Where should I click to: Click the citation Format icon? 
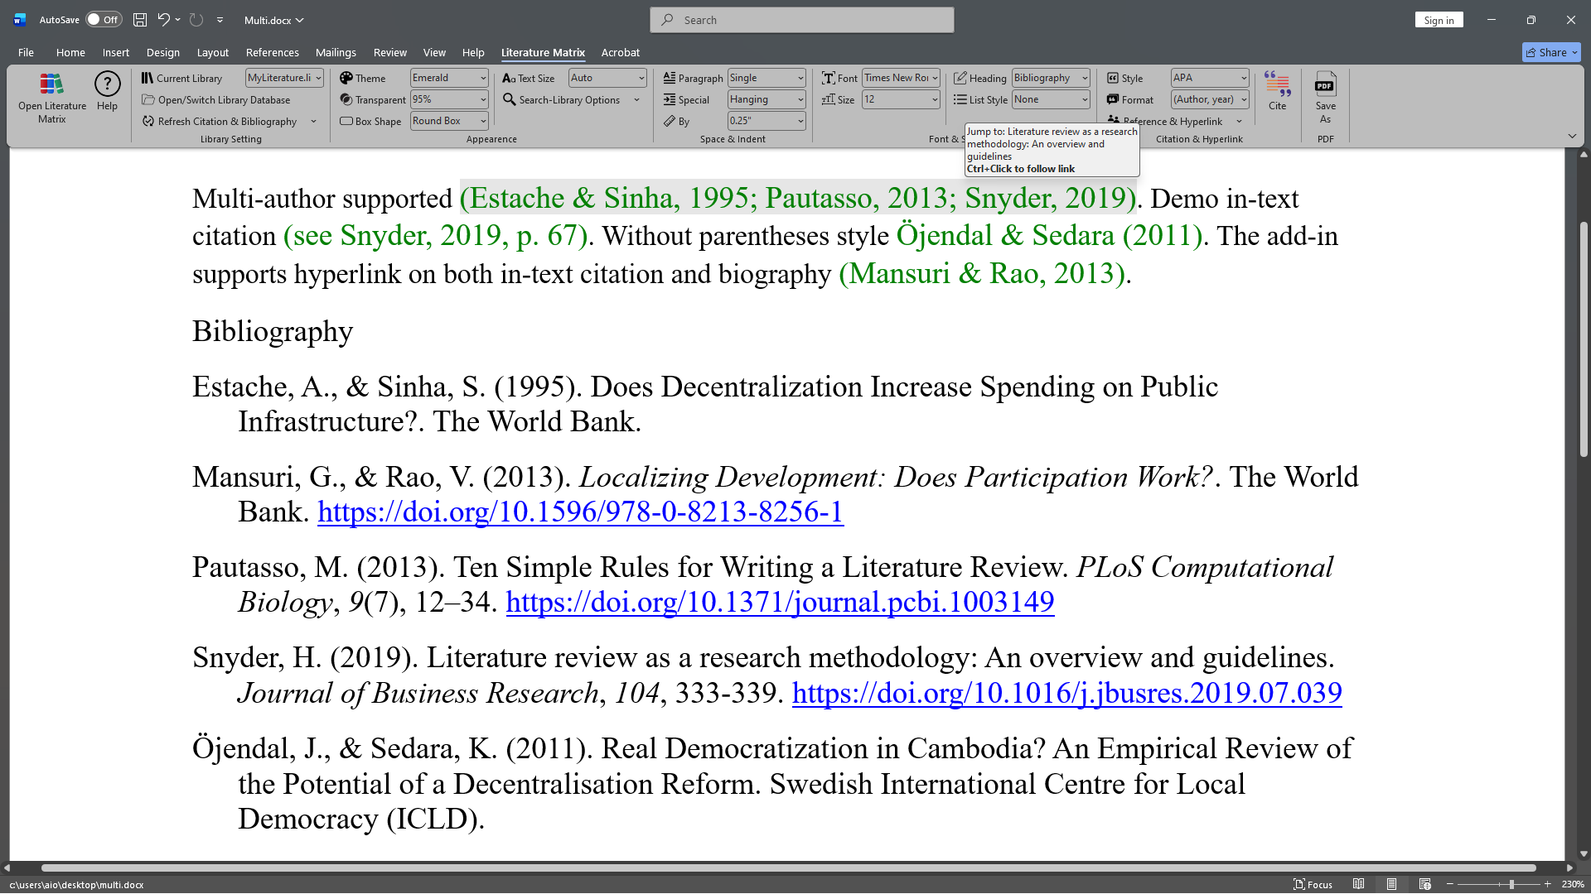point(1113,99)
